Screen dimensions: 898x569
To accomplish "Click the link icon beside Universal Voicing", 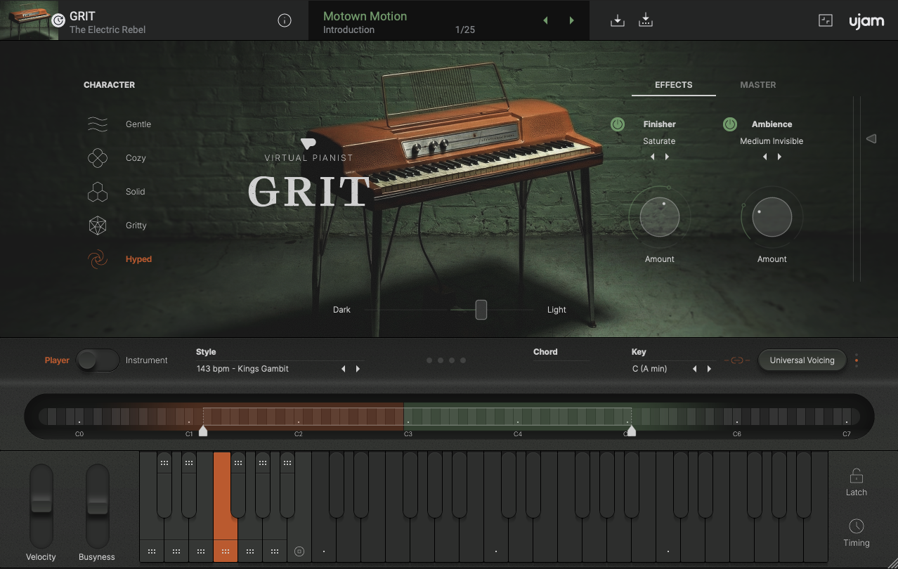I will tap(737, 360).
